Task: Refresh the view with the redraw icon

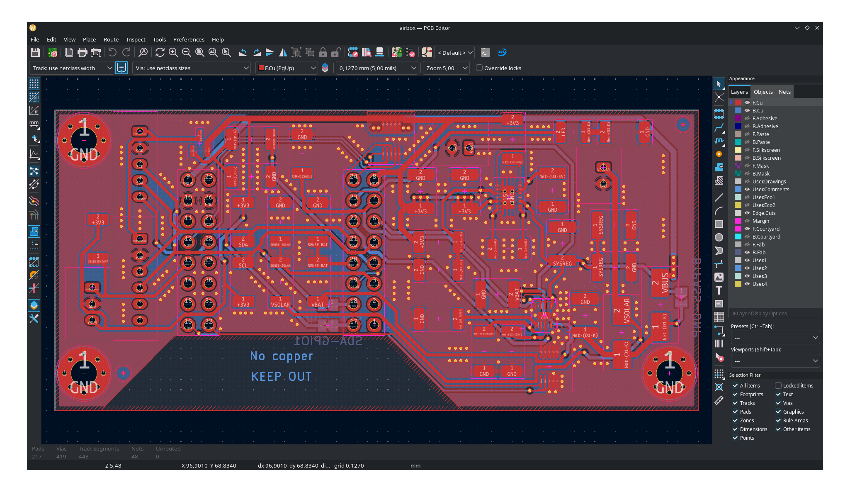Action: [160, 52]
